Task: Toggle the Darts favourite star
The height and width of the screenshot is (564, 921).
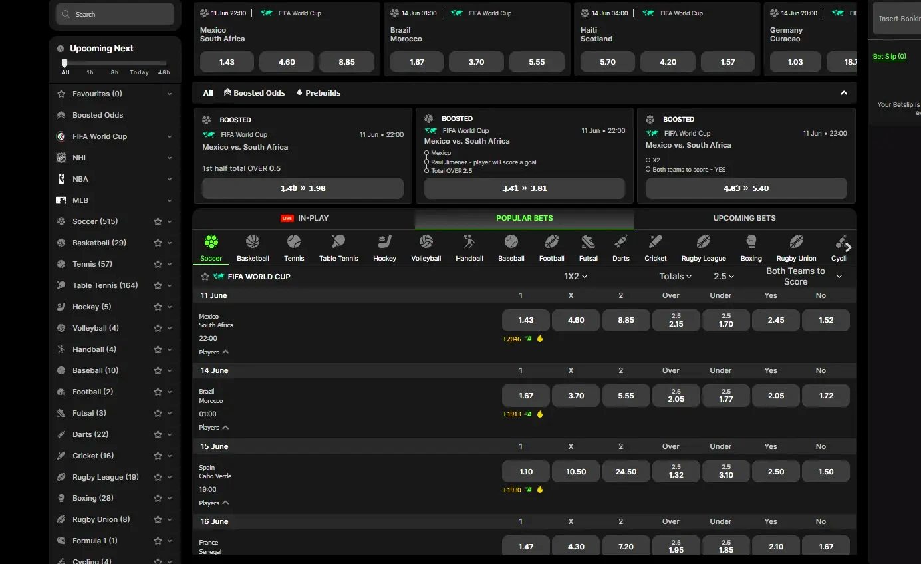Action: coord(158,434)
